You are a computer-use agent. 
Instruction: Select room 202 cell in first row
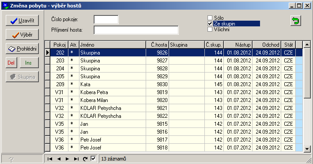(59, 53)
